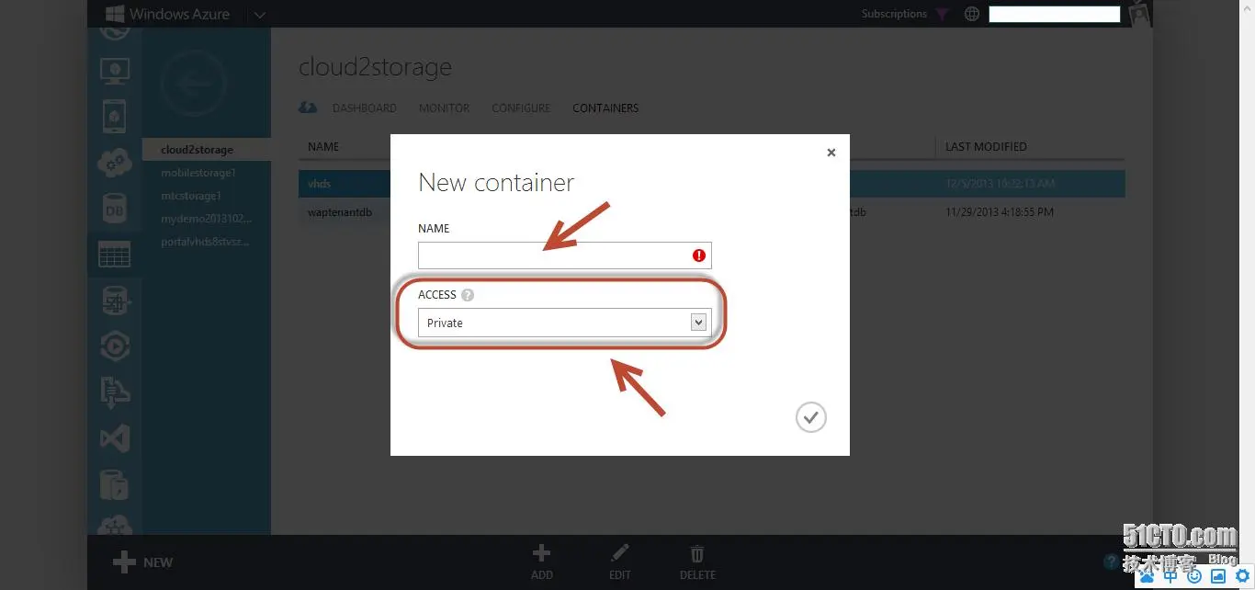This screenshot has width=1255, height=590.
Task: Expand the chevron beside Windows Azure
Action: point(259,15)
